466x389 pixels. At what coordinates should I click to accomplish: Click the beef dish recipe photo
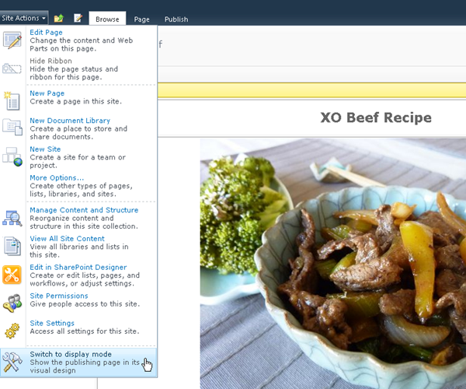pyautogui.click(x=333, y=264)
